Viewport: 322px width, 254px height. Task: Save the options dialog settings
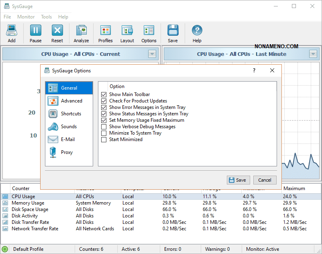pos(238,180)
